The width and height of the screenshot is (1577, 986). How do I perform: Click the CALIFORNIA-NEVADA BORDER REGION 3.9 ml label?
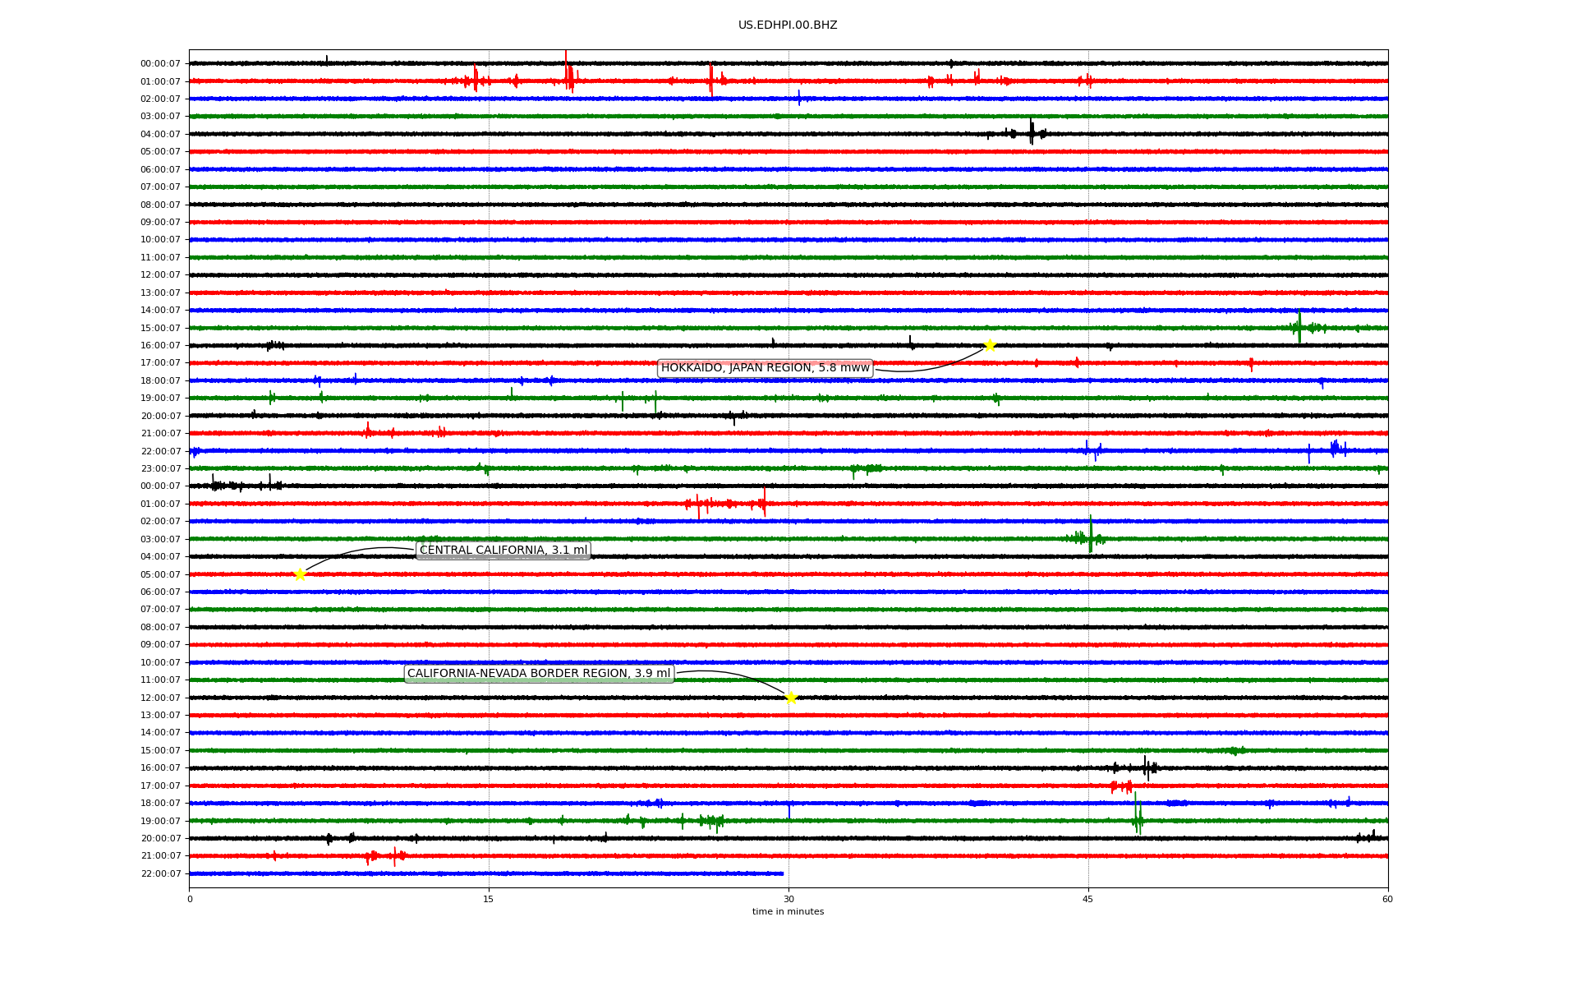tap(539, 674)
